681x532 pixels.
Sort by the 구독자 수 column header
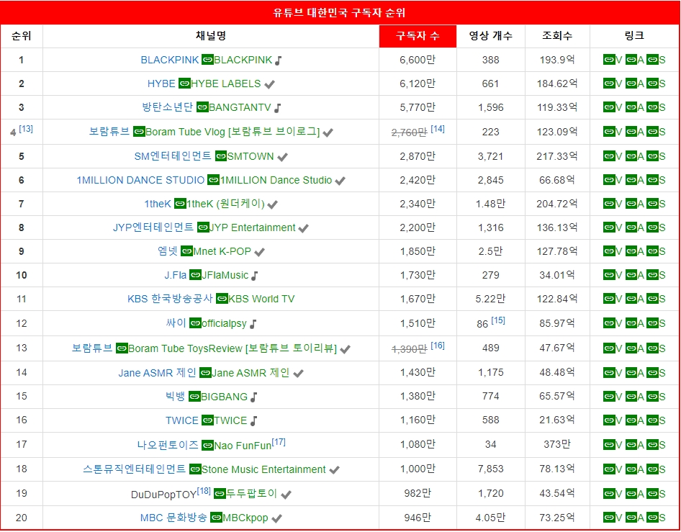(x=418, y=36)
